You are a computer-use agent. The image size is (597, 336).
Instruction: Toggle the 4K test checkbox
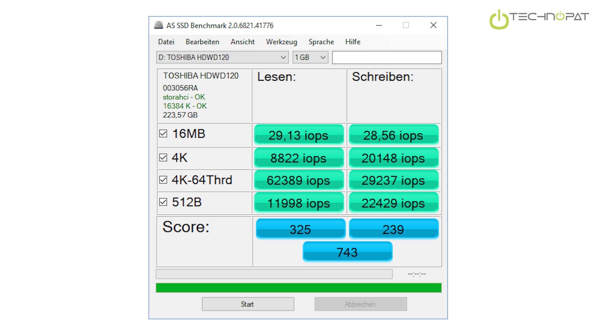coord(163,157)
